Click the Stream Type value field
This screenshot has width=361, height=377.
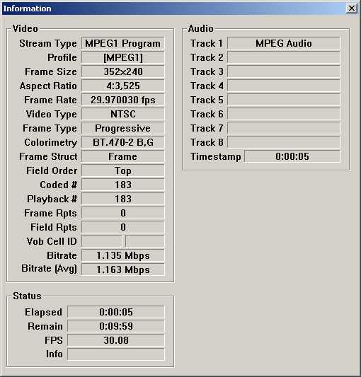123,43
